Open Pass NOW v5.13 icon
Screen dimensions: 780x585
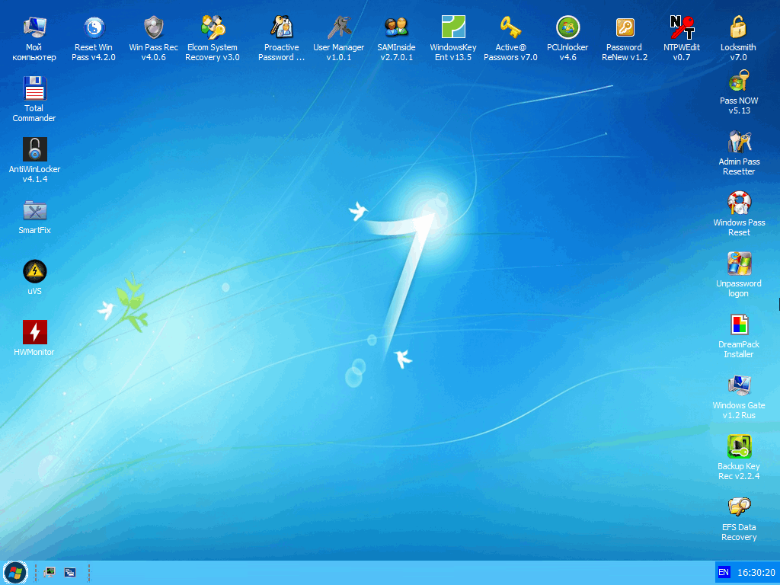739,82
